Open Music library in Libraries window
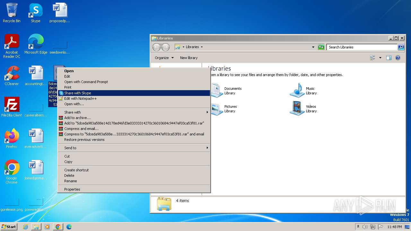This screenshot has width=411, height=231. [x=303, y=91]
